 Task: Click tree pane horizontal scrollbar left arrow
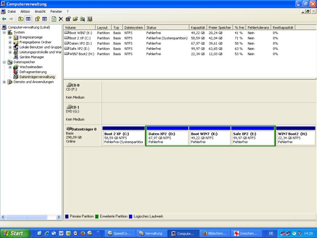pyautogui.click(x=3, y=217)
